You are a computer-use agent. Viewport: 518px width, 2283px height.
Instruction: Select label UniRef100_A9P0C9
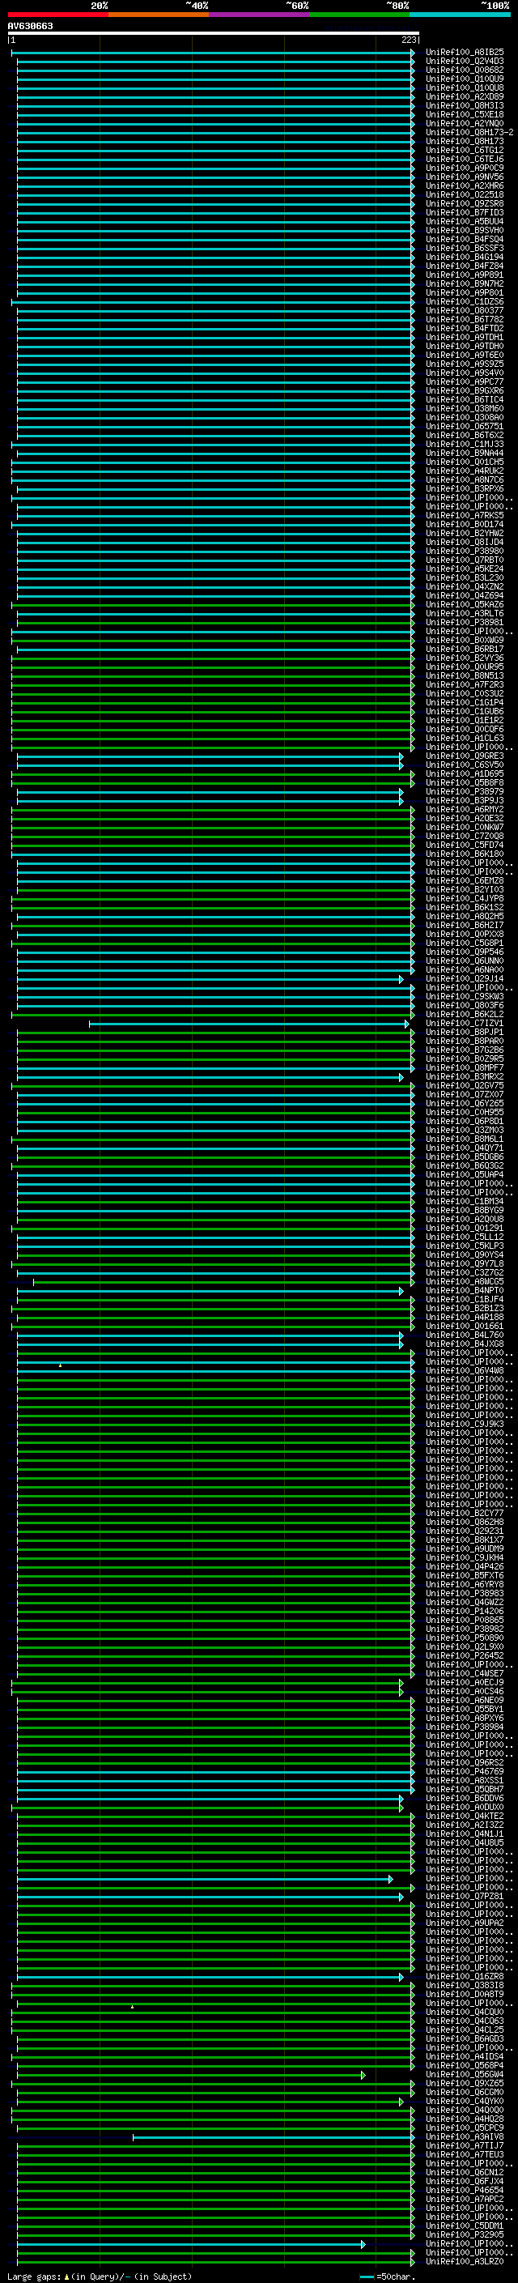(x=465, y=168)
